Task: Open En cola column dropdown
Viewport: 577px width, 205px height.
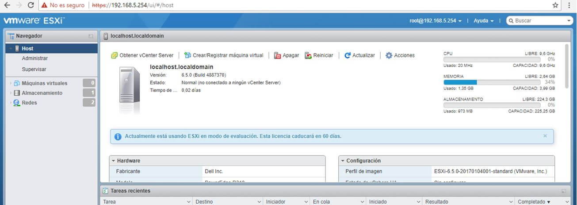Action: [x=363, y=202]
